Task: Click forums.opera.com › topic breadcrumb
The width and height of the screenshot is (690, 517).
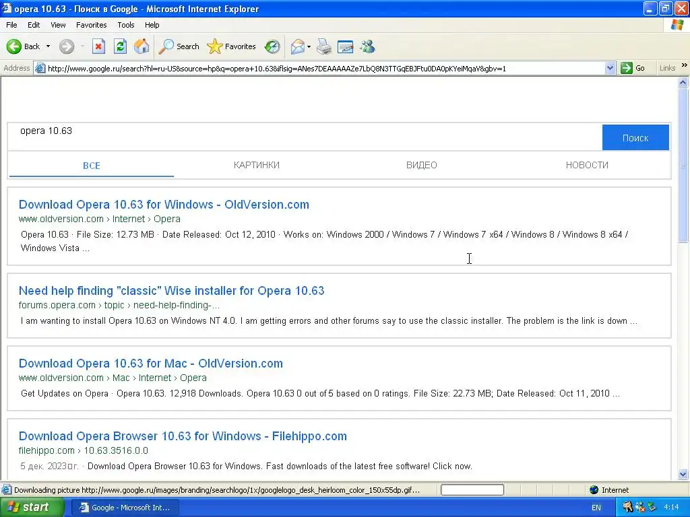Action: pyautogui.click(x=119, y=305)
